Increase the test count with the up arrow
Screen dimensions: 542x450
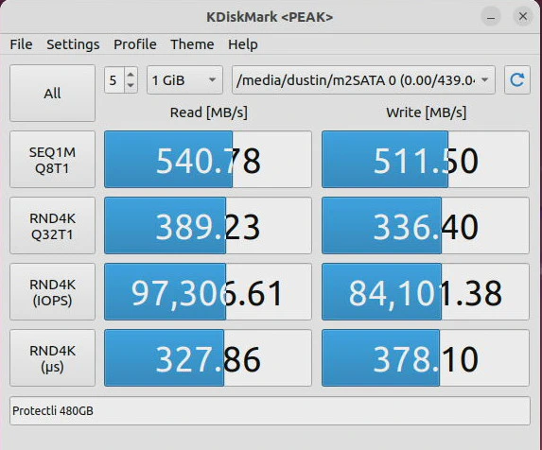[x=131, y=75]
